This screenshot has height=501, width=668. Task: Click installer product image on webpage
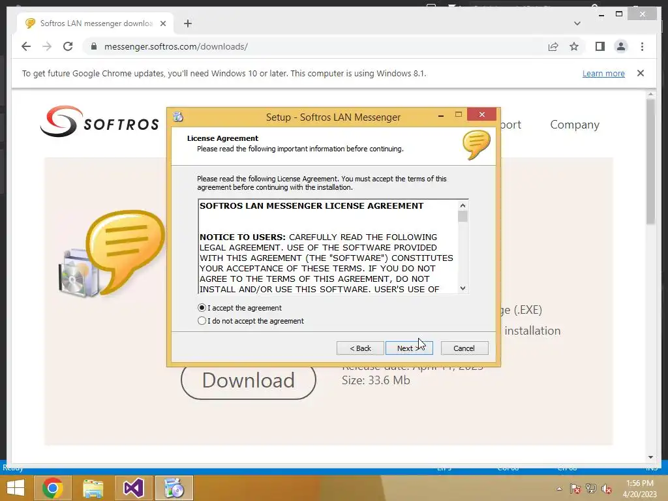click(x=112, y=254)
